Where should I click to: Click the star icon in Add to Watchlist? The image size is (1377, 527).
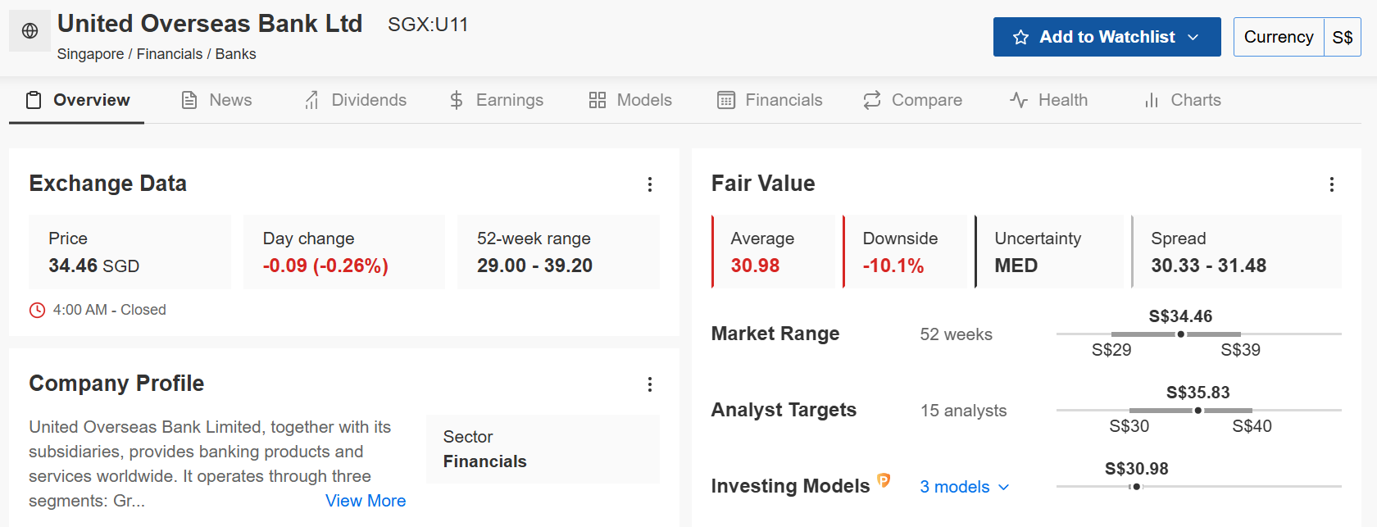point(1020,38)
